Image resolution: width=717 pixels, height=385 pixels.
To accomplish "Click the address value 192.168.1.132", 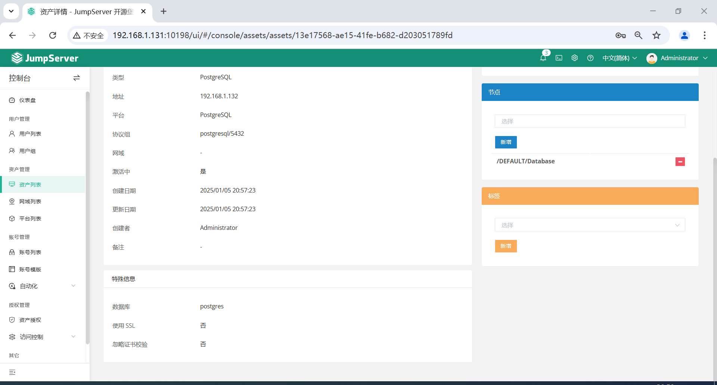I will pos(219,96).
